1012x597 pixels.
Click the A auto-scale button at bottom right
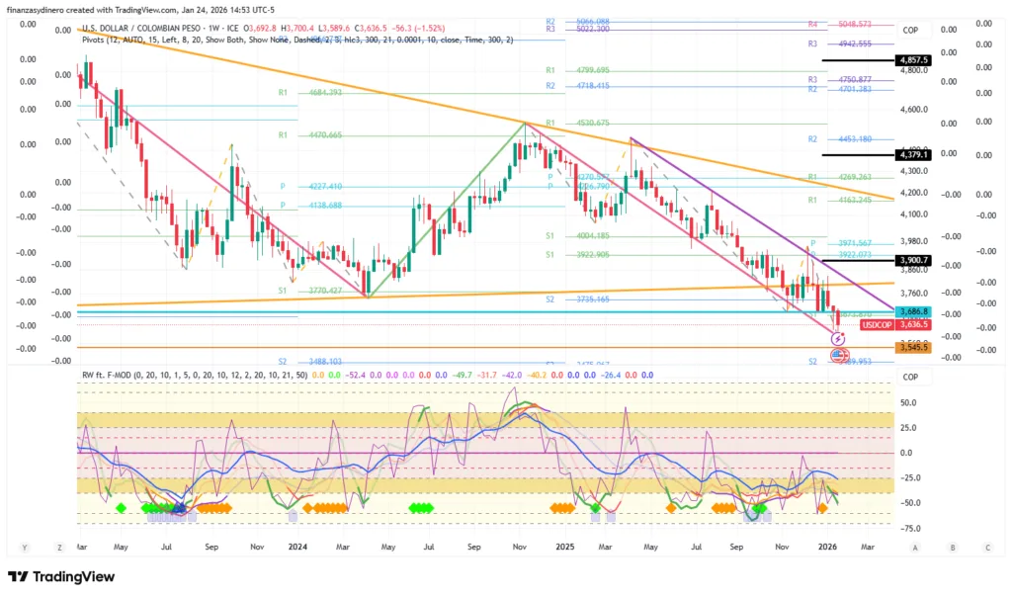[916, 546]
